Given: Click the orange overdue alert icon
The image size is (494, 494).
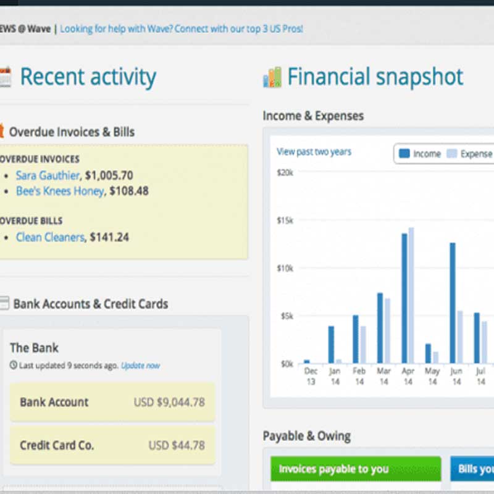Looking at the screenshot, I should click(2, 131).
